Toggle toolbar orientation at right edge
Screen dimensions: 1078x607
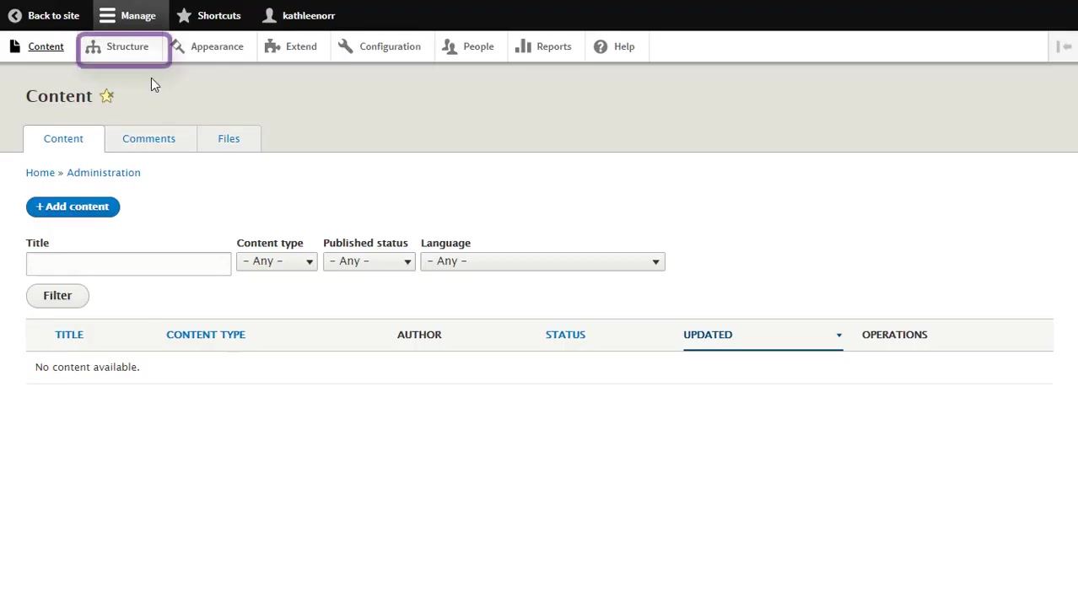pos(1065,46)
